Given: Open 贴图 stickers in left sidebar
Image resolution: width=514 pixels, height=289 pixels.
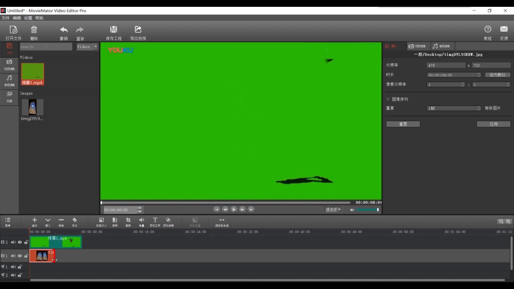Looking at the screenshot, I should [x=9, y=97].
